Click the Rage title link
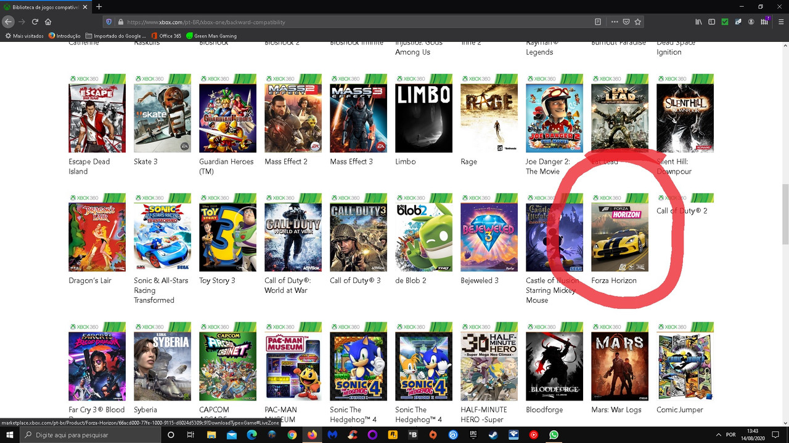Screen dimensions: 789x443 (x=468, y=162)
